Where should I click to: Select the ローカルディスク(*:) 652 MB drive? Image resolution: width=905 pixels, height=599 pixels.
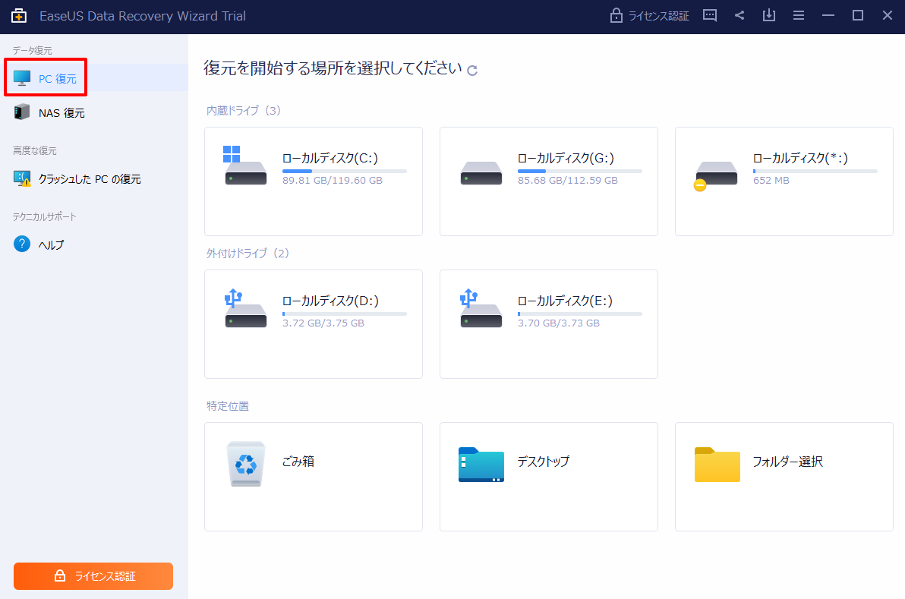(x=784, y=181)
